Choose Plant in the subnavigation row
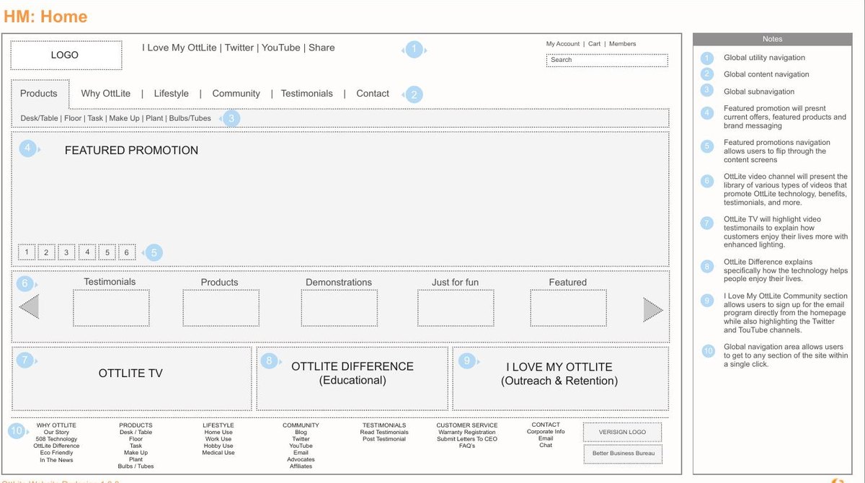This screenshot has height=483, width=865. coord(154,118)
